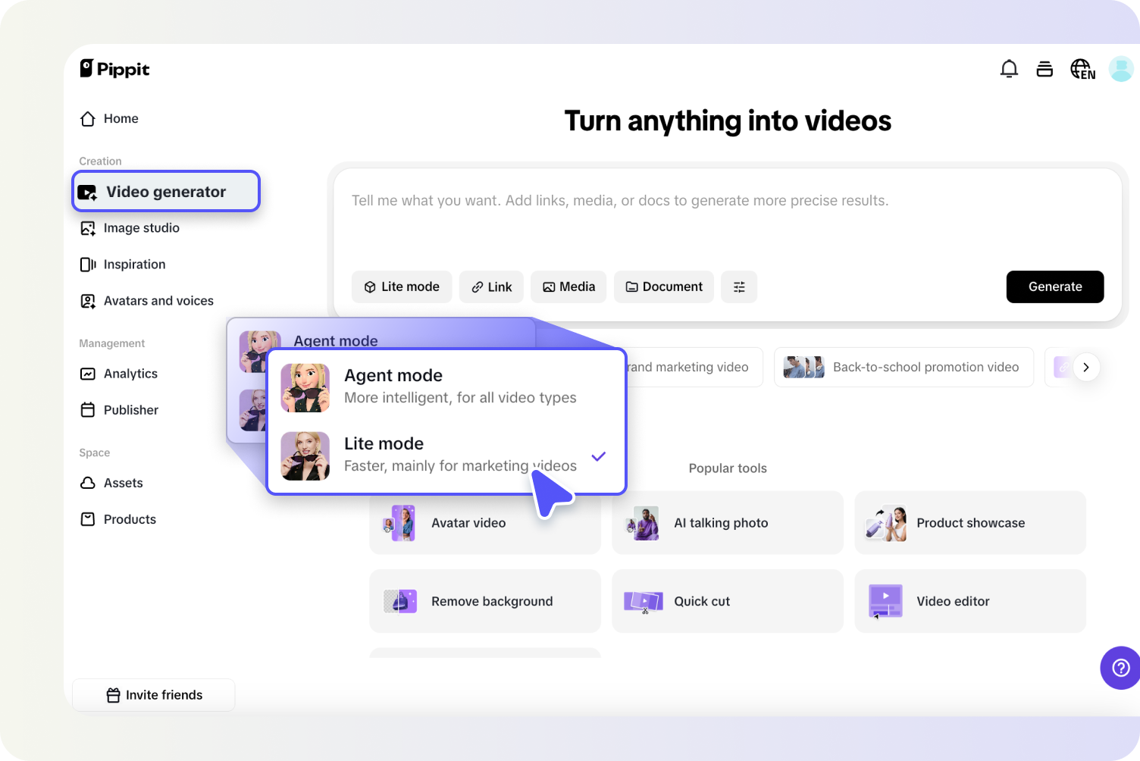
Task: Click the Inspiration icon
Action: [88, 265]
